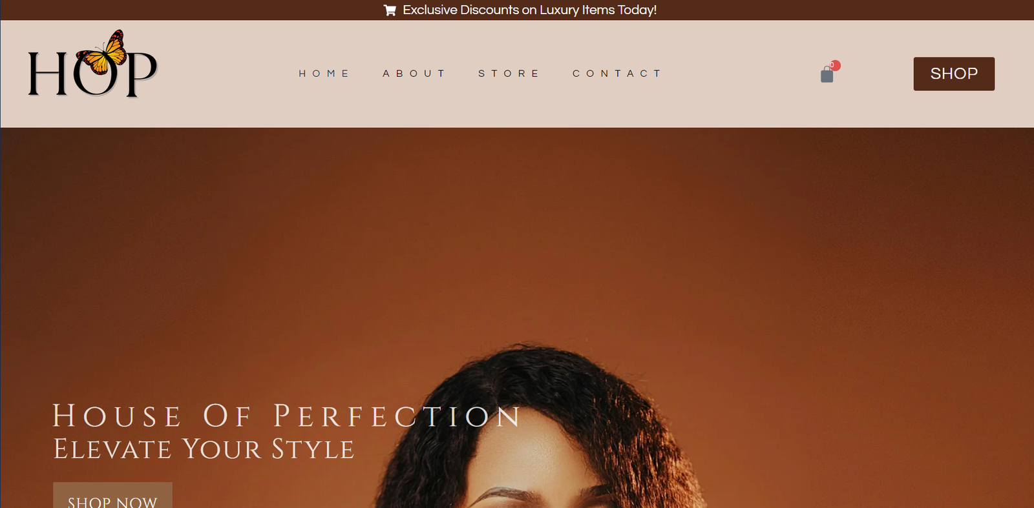Click the SHOP NOW hero button
This screenshot has width=1034, height=508.
112,496
